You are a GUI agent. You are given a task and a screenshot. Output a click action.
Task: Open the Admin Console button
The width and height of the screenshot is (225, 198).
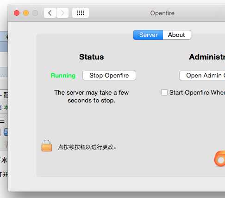[x=202, y=75]
